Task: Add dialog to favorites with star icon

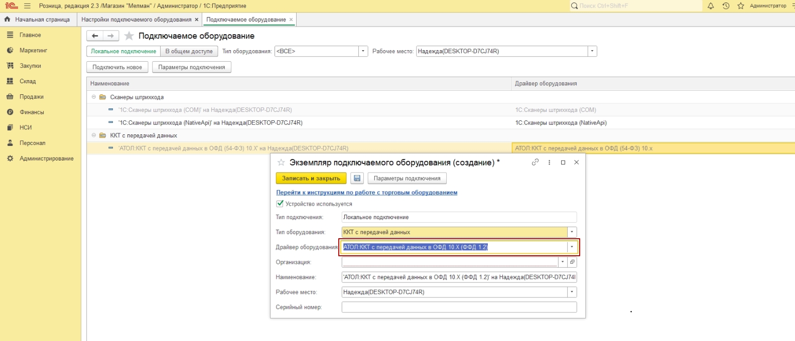Action: (281, 162)
